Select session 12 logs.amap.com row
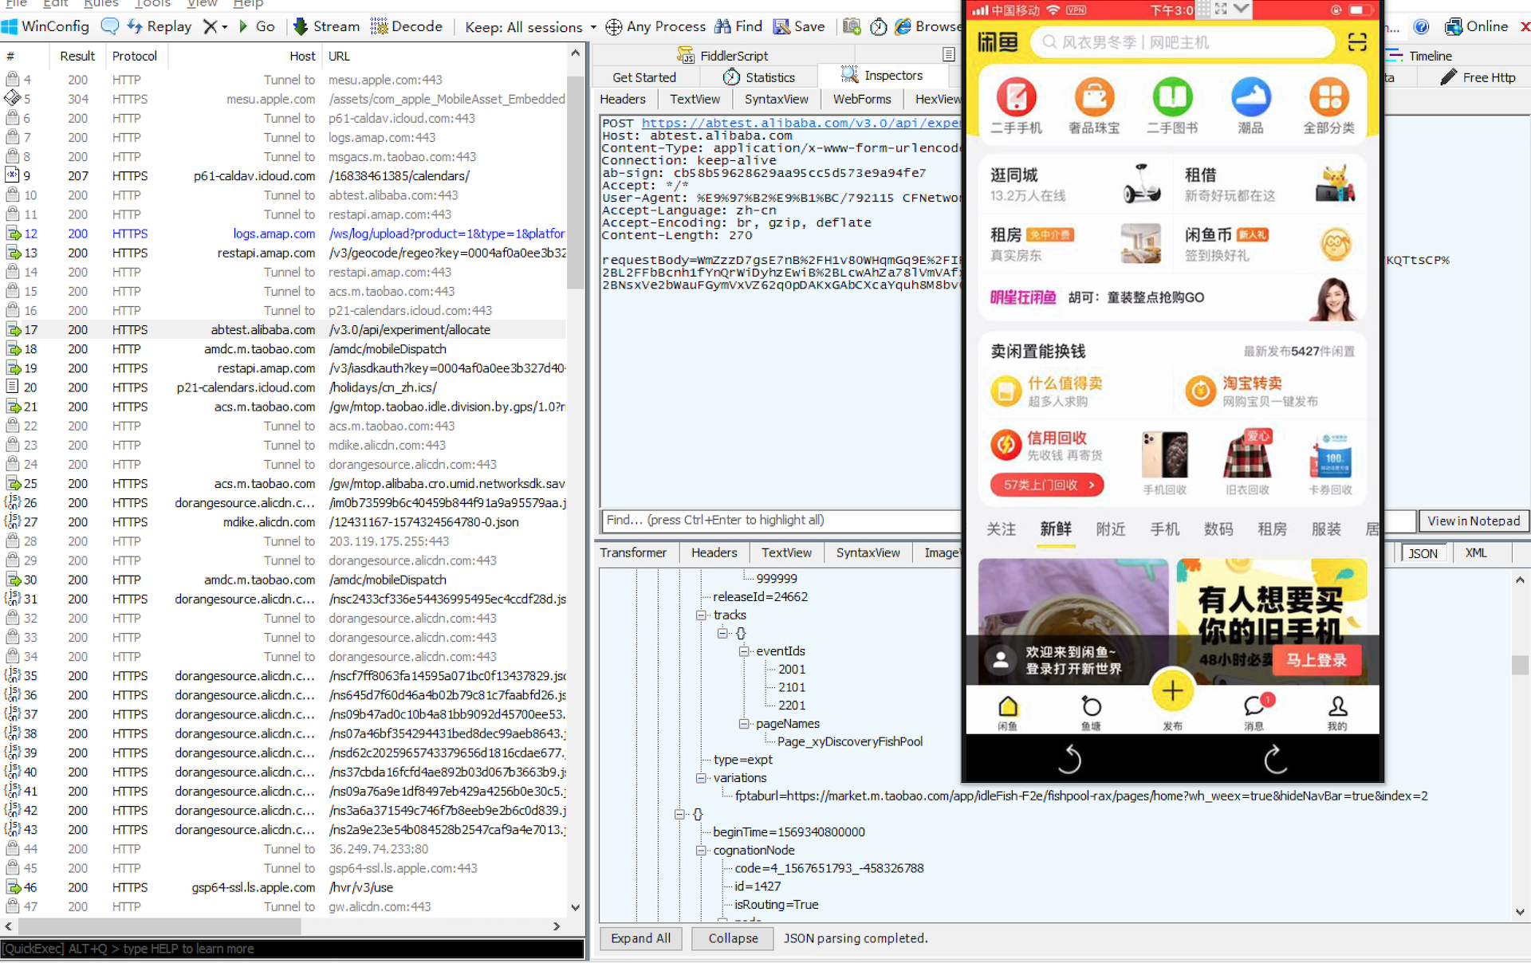The image size is (1531, 963). pos(284,234)
